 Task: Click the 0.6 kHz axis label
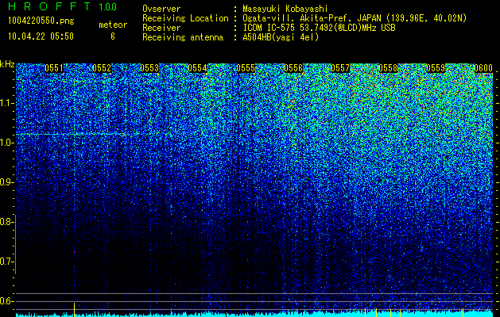[x=6, y=301]
